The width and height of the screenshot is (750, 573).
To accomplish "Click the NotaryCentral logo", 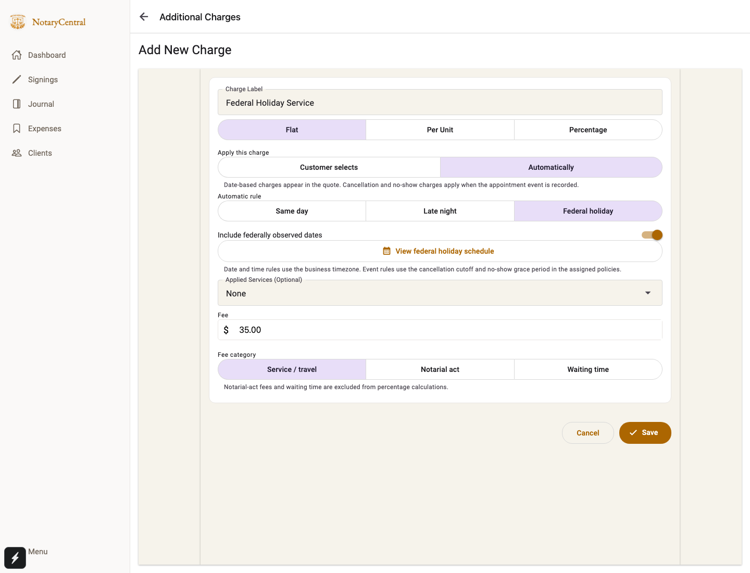I will click(48, 22).
